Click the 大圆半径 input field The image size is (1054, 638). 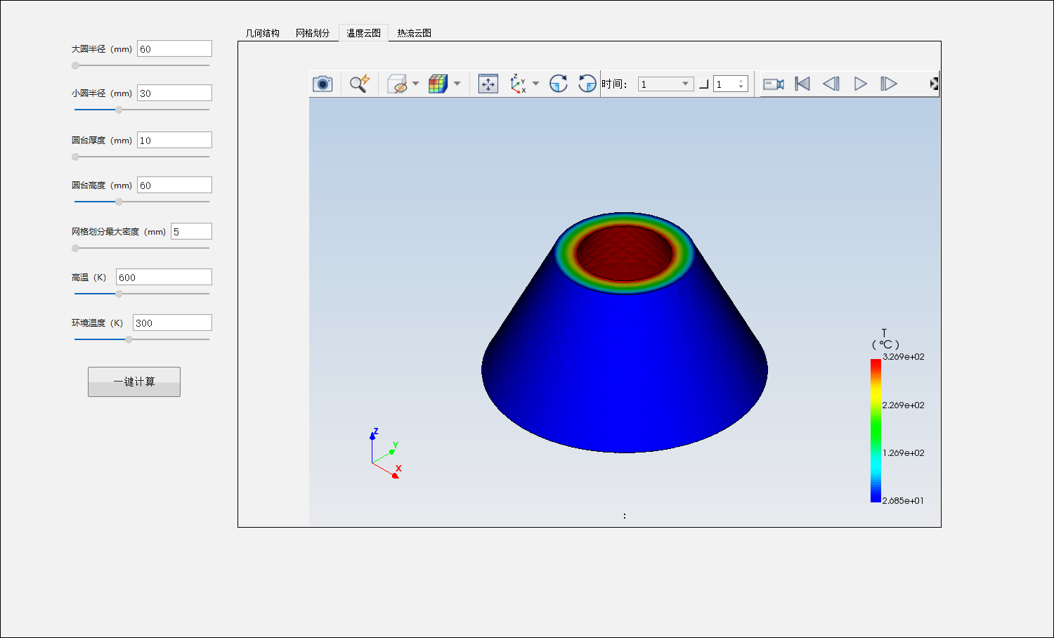174,48
